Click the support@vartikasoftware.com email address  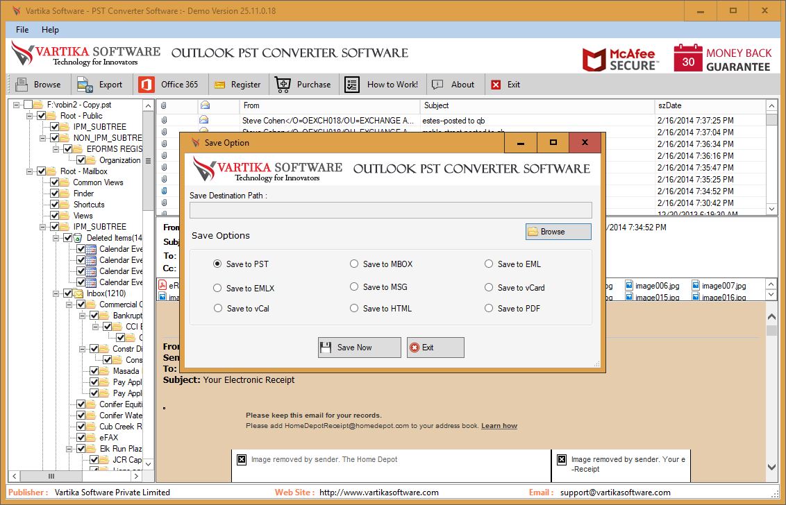coord(616,493)
